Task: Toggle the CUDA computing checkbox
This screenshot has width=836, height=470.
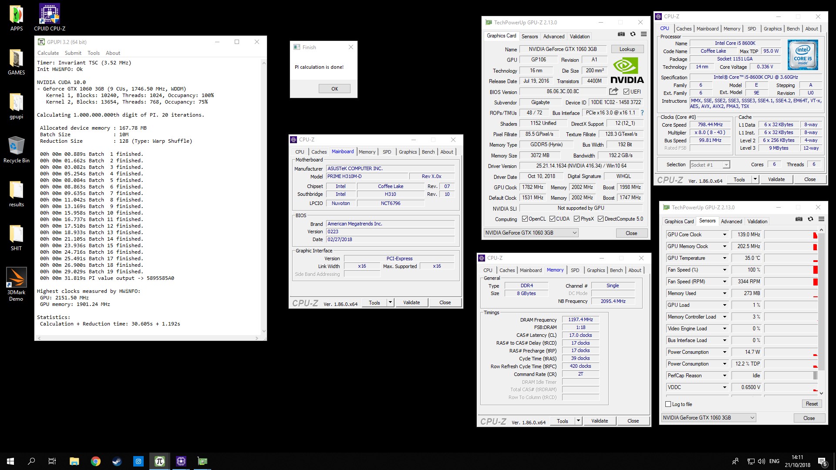Action: (x=552, y=219)
